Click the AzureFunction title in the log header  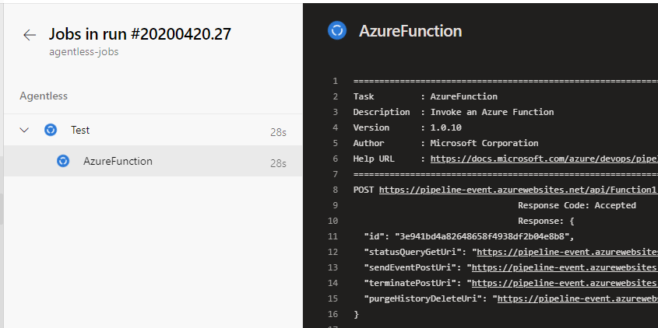(410, 31)
